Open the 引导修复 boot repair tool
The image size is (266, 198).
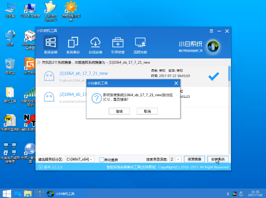click(x=118, y=43)
